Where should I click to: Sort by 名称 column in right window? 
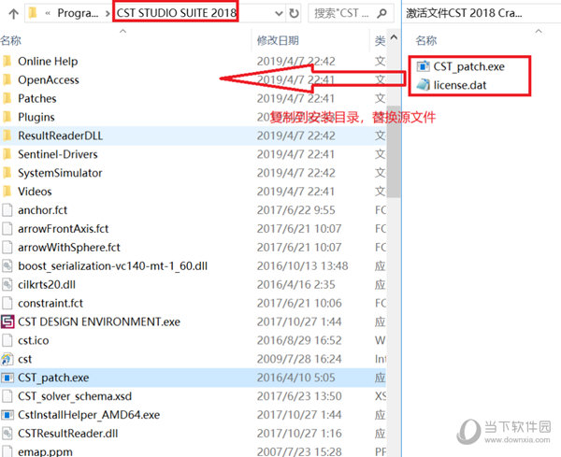(x=426, y=40)
